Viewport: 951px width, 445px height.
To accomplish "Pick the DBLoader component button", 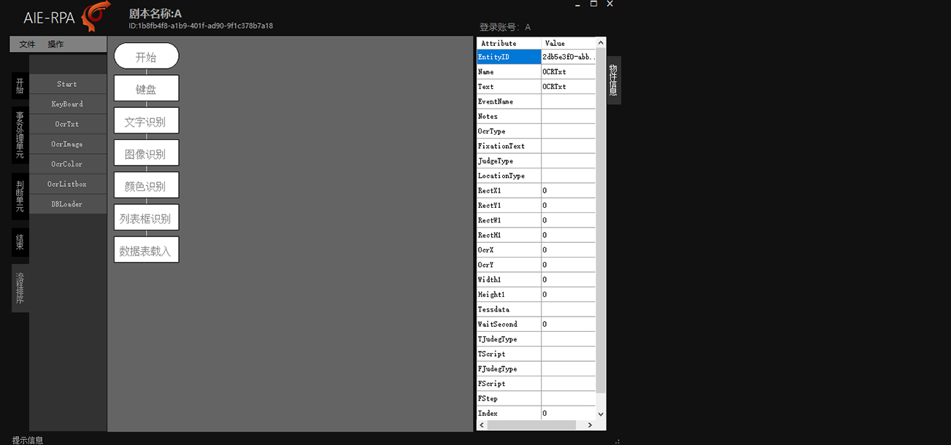I will pyautogui.click(x=67, y=204).
